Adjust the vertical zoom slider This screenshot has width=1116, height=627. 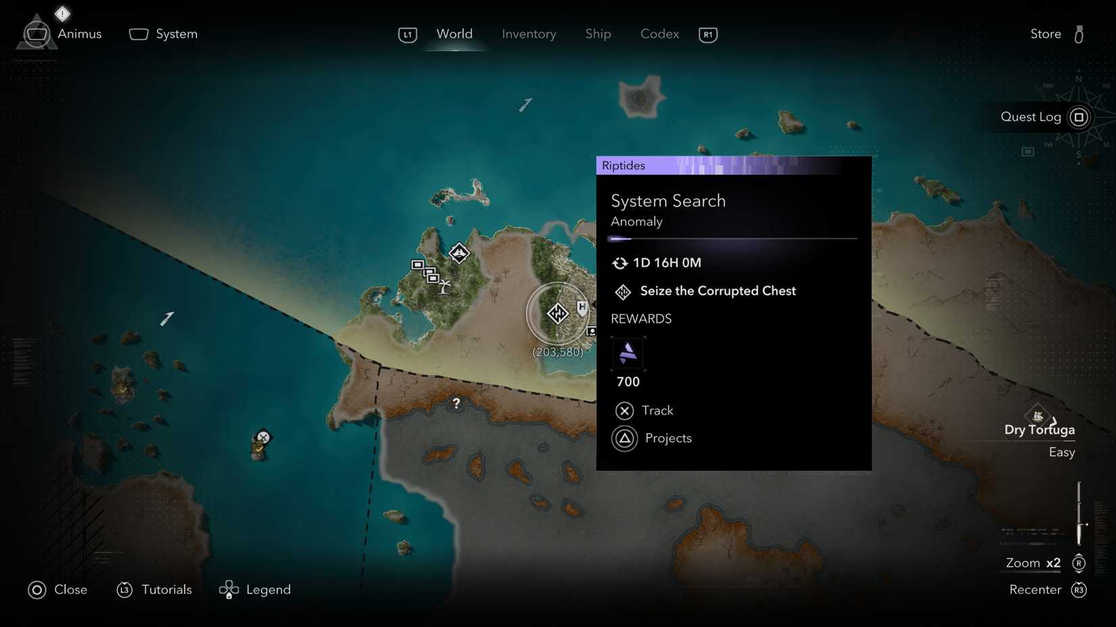click(x=1079, y=513)
